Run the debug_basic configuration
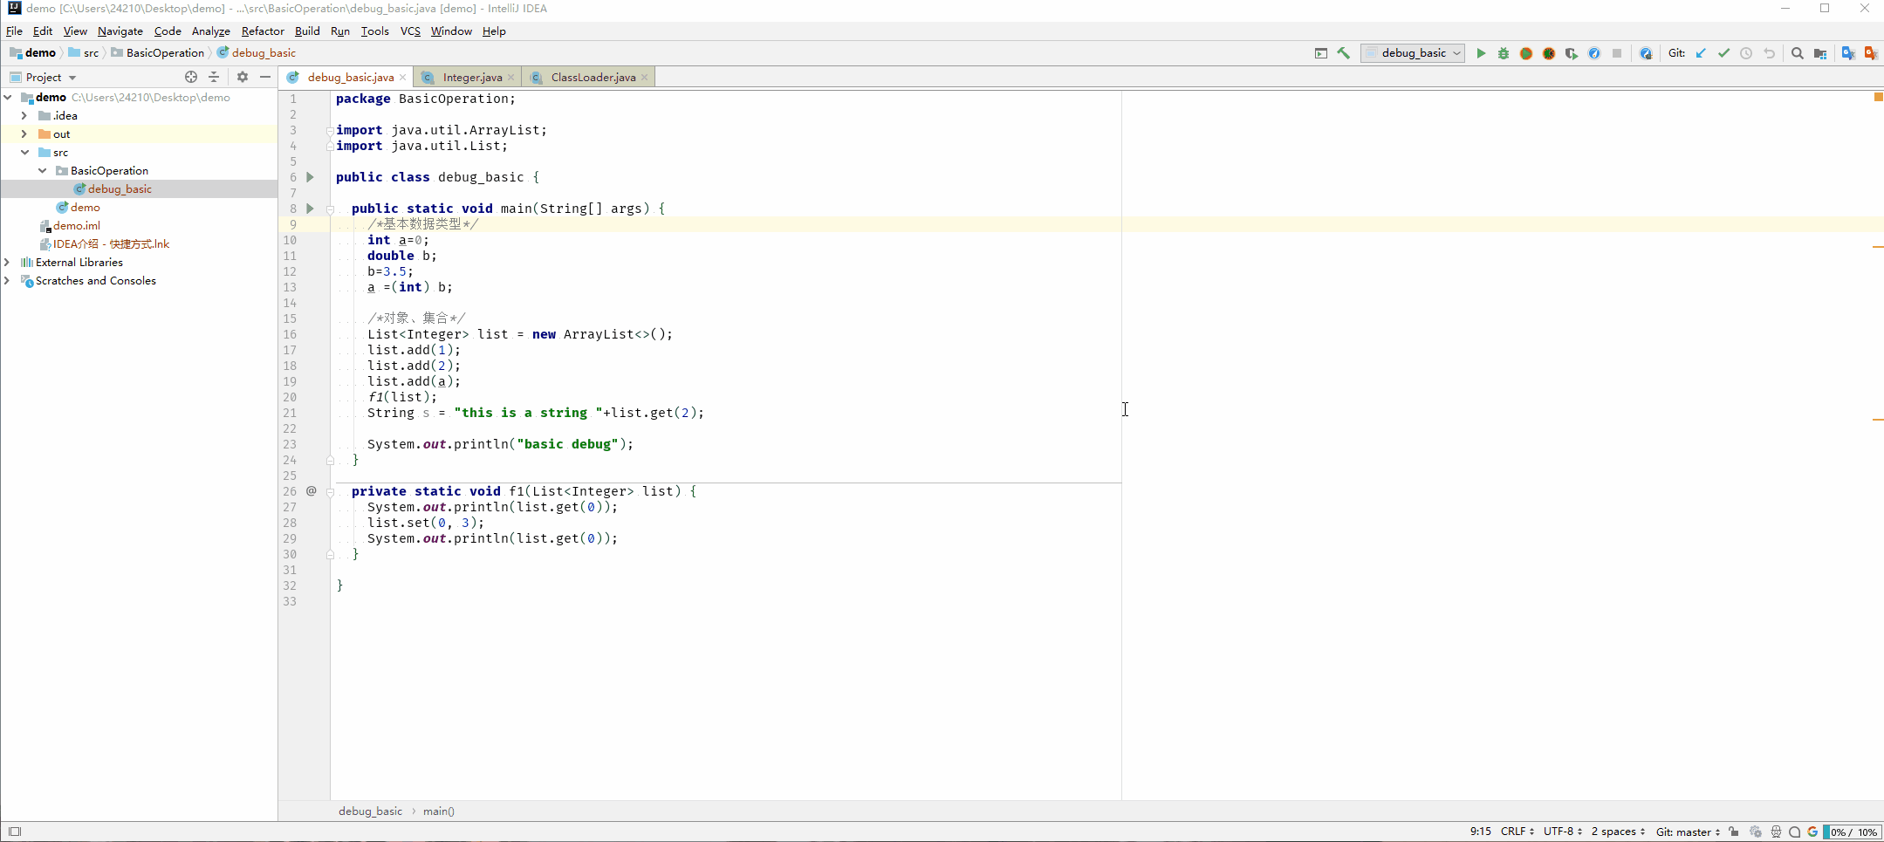The image size is (1884, 842). click(1482, 52)
